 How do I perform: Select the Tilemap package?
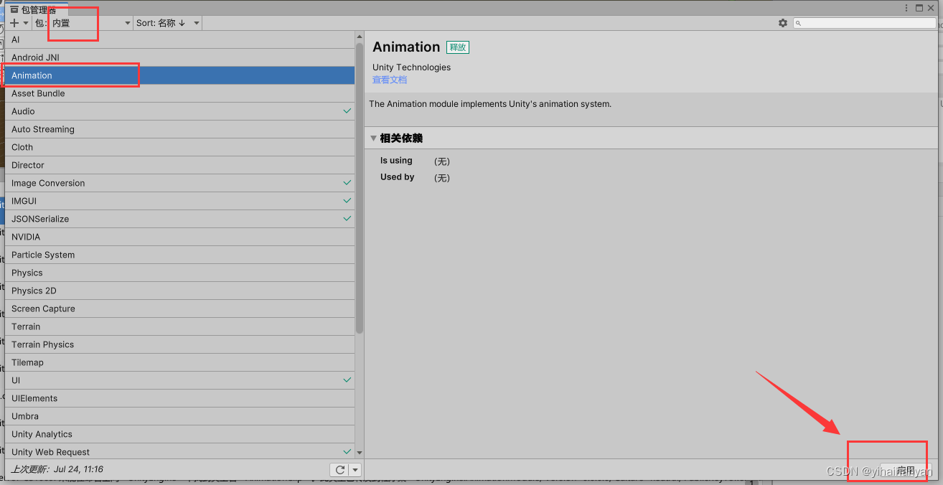tap(180, 362)
